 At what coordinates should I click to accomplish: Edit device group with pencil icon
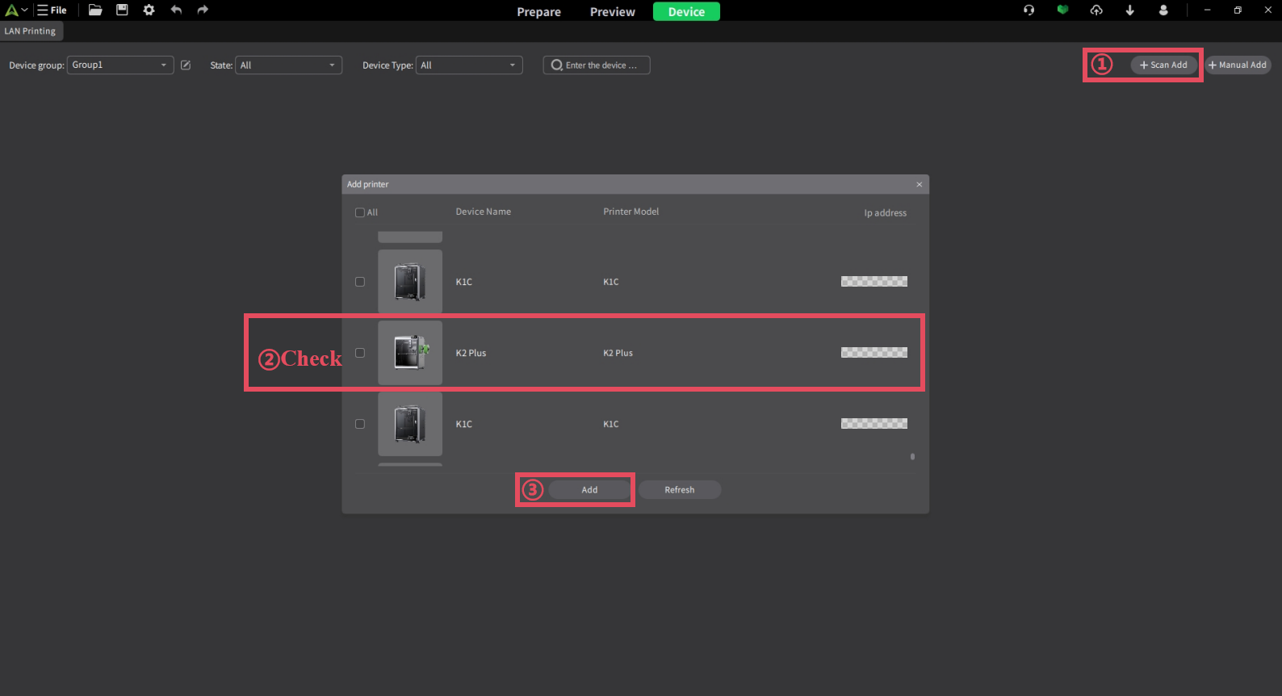click(186, 65)
